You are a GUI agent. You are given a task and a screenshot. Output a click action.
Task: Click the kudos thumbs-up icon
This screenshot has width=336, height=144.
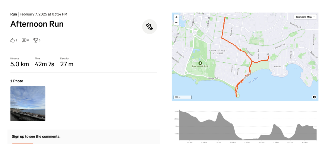click(x=13, y=40)
